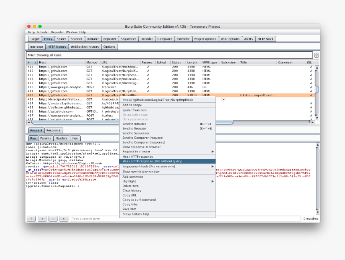
Task: Choose Copy as curl command
Action: coord(139,200)
